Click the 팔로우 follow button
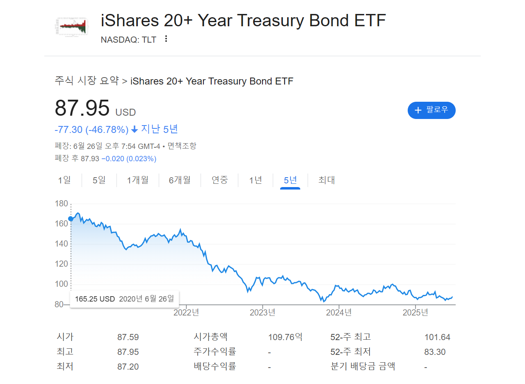The image size is (525, 384). 431,110
